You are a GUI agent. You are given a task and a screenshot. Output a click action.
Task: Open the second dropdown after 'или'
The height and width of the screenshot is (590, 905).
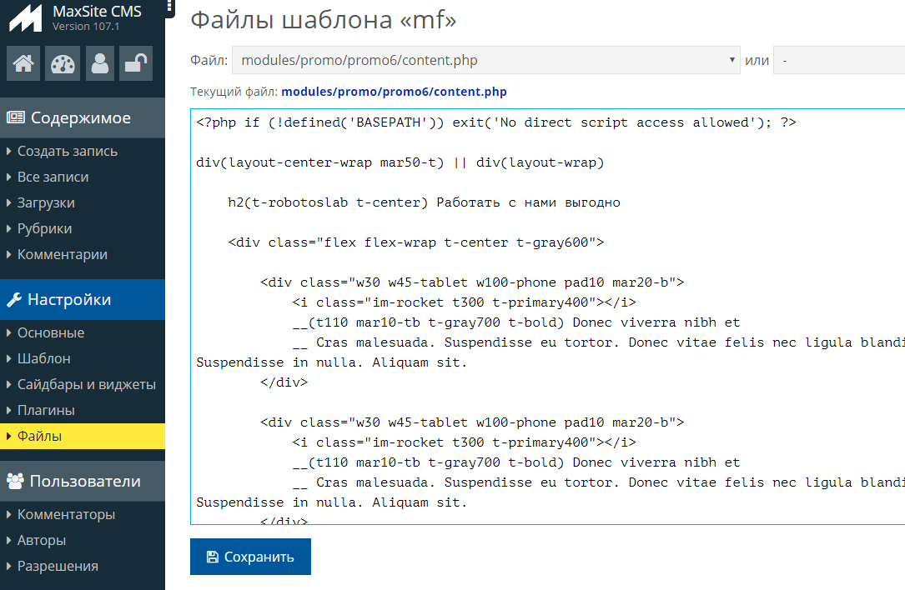(838, 60)
